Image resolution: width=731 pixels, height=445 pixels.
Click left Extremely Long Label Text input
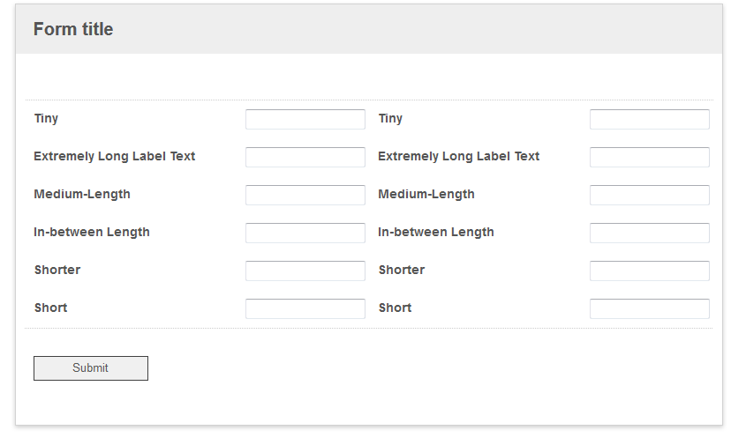(305, 157)
